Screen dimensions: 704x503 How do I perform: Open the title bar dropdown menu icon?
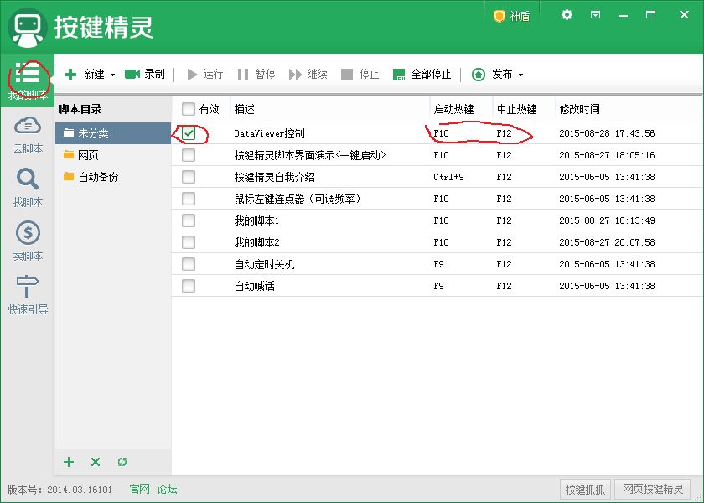pyautogui.click(x=595, y=15)
